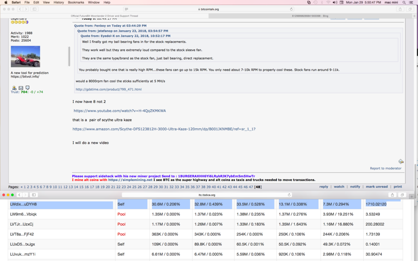Open the 'Quote from: jstefanop' link
Viewport: 418px width, 261px height.
pyautogui.click(x=122, y=31)
